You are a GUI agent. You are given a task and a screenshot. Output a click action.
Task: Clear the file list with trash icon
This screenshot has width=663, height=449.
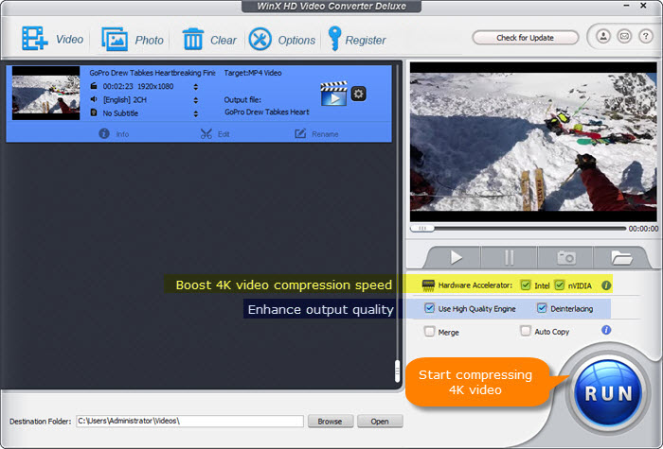[193, 40]
